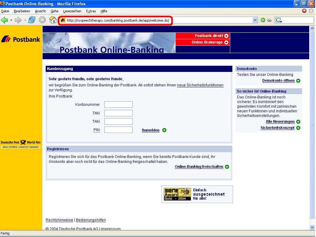316x237 pixels.
Task: Click the green Go button icon
Action: point(263,20)
